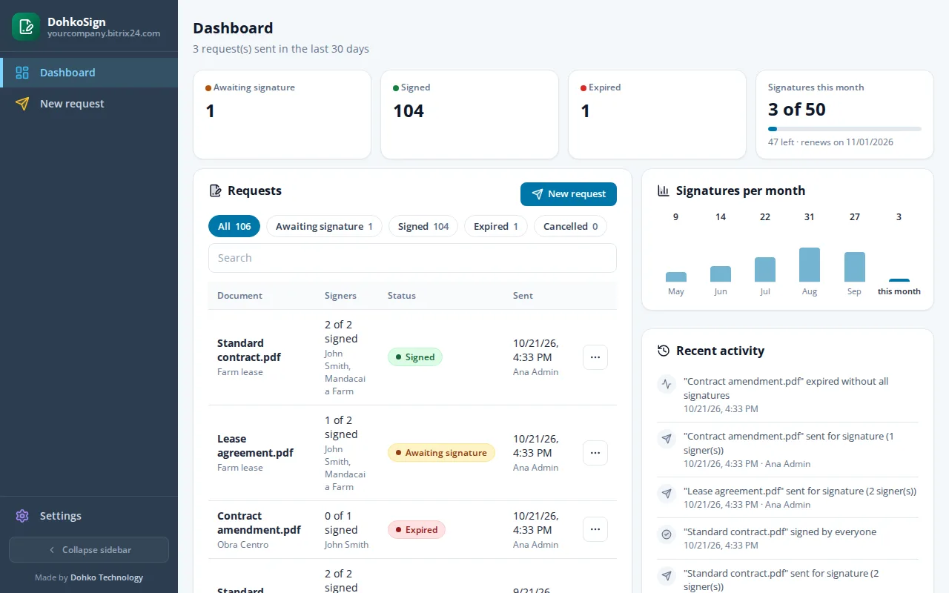This screenshot has width=949, height=593.
Task: Click the signatures quota progress bar
Action: click(x=844, y=129)
